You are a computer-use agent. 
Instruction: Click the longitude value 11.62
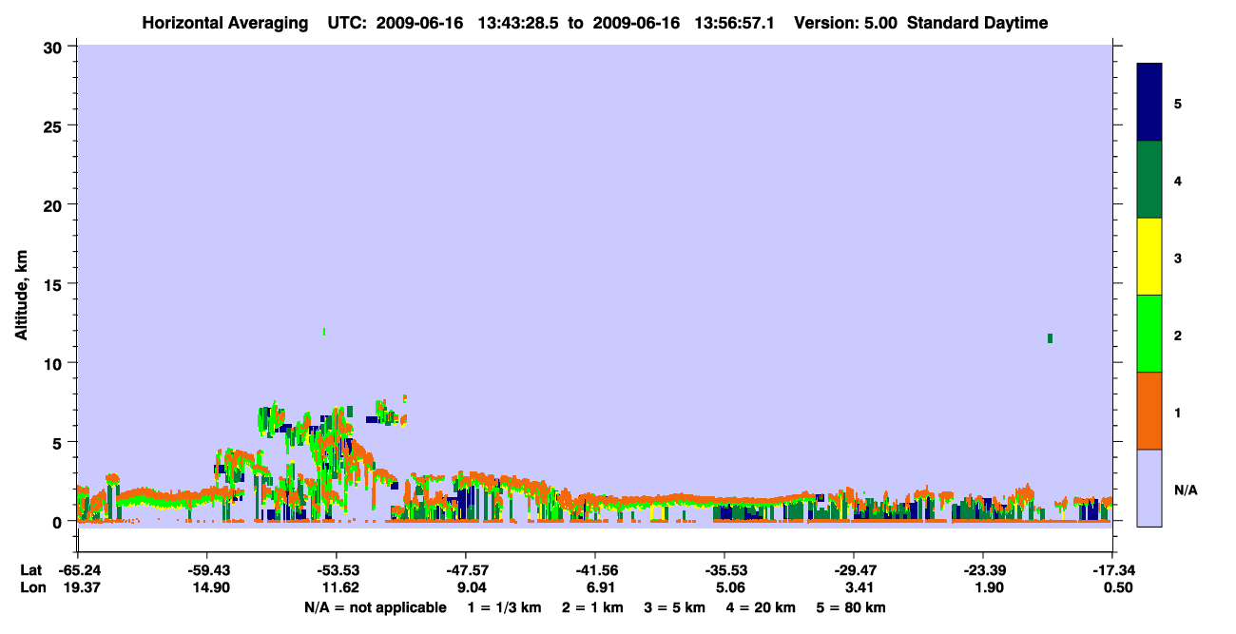click(338, 587)
